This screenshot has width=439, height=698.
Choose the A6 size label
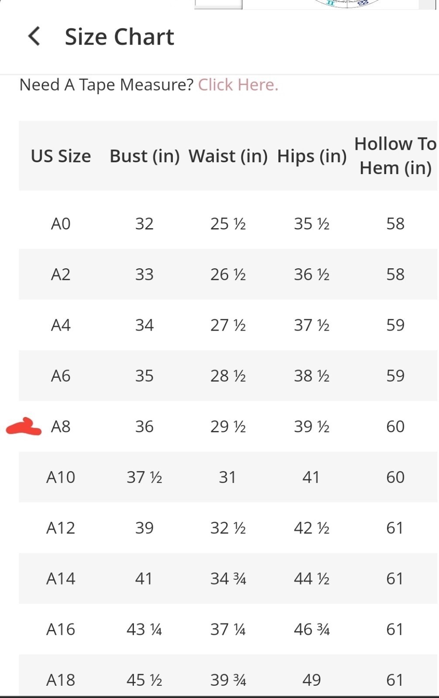(x=61, y=376)
